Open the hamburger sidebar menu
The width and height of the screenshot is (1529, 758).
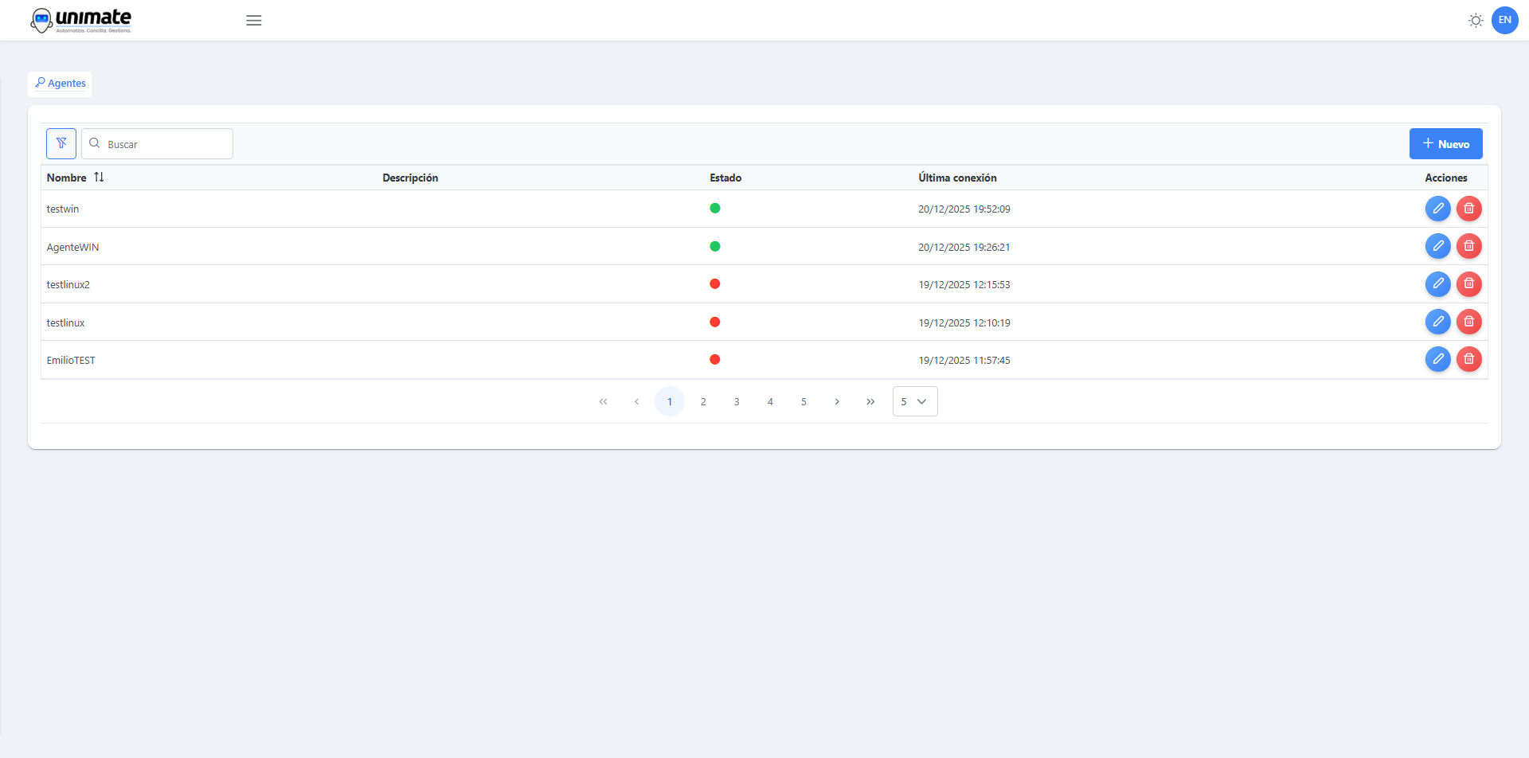pyautogui.click(x=253, y=21)
